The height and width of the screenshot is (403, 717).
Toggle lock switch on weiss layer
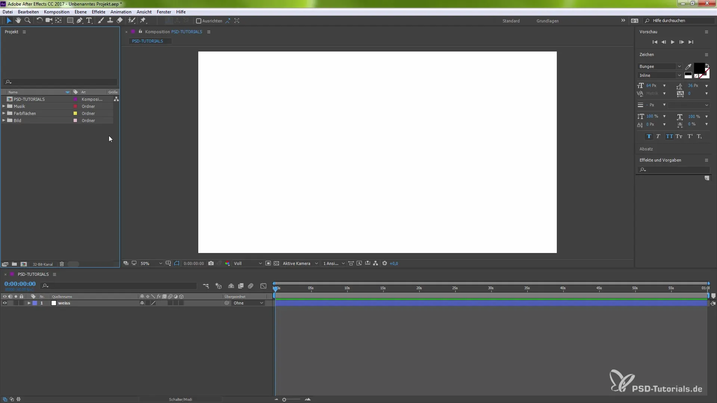pos(21,303)
